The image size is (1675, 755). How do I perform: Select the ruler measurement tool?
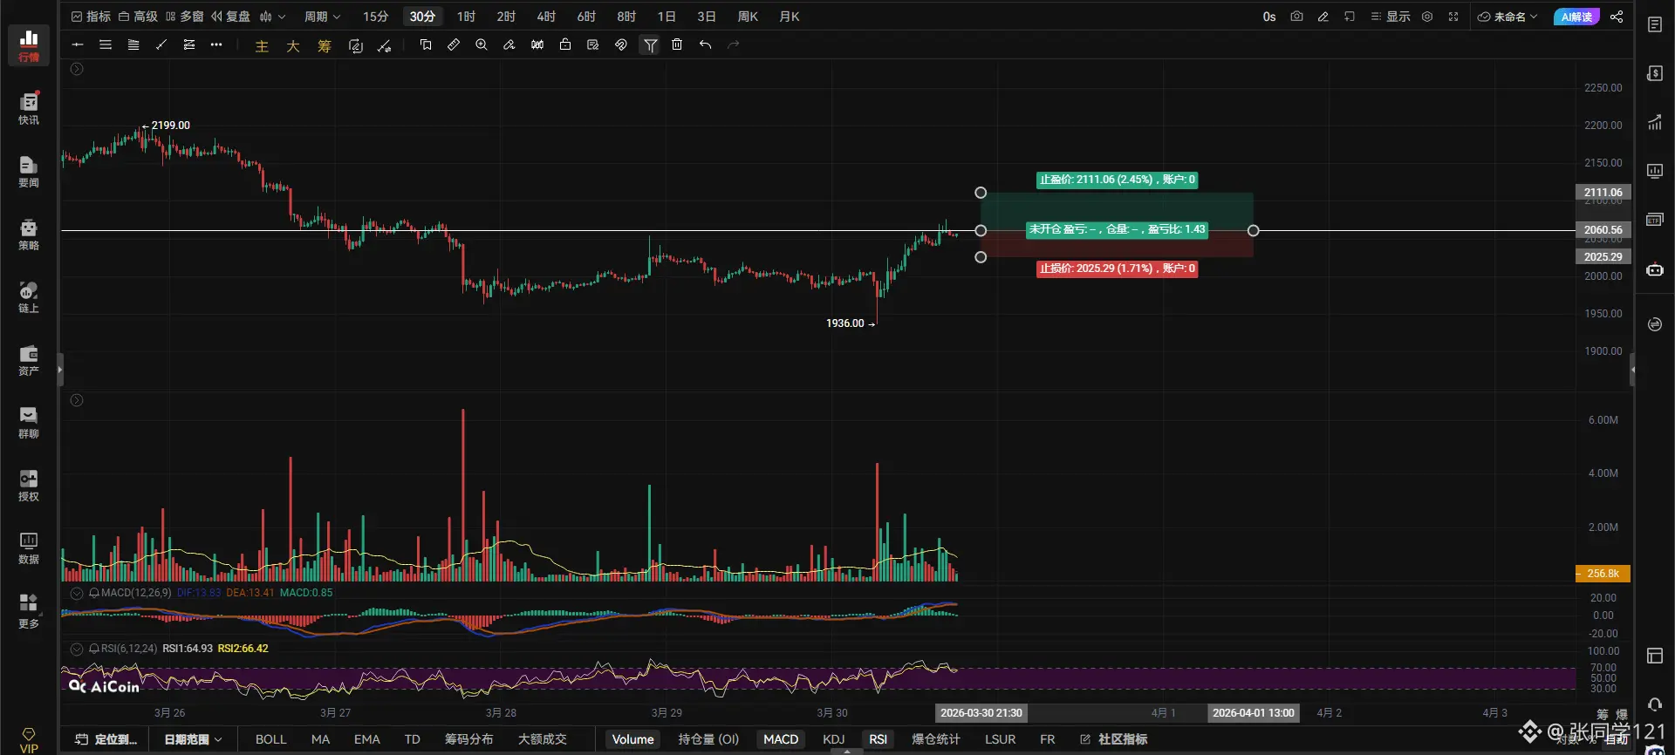point(454,44)
